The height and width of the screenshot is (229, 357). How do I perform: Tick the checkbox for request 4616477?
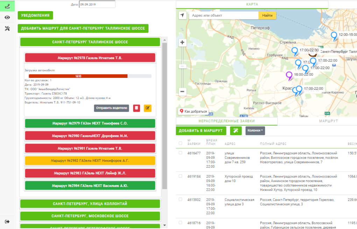181,153
